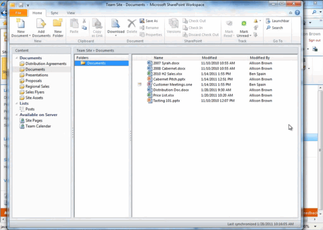This screenshot has width=323, height=230.
Task: Open the Mark Unread dropdown arrow
Action: tap(250, 35)
